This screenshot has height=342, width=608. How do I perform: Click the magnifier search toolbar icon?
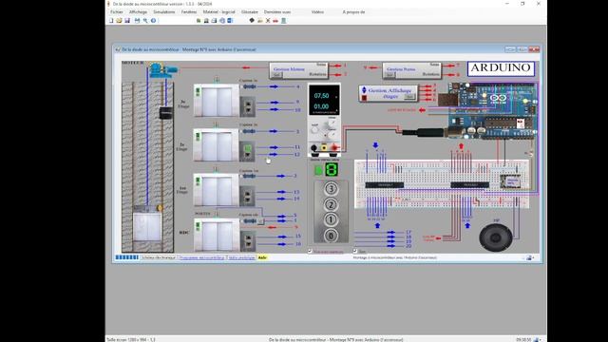(x=145, y=21)
